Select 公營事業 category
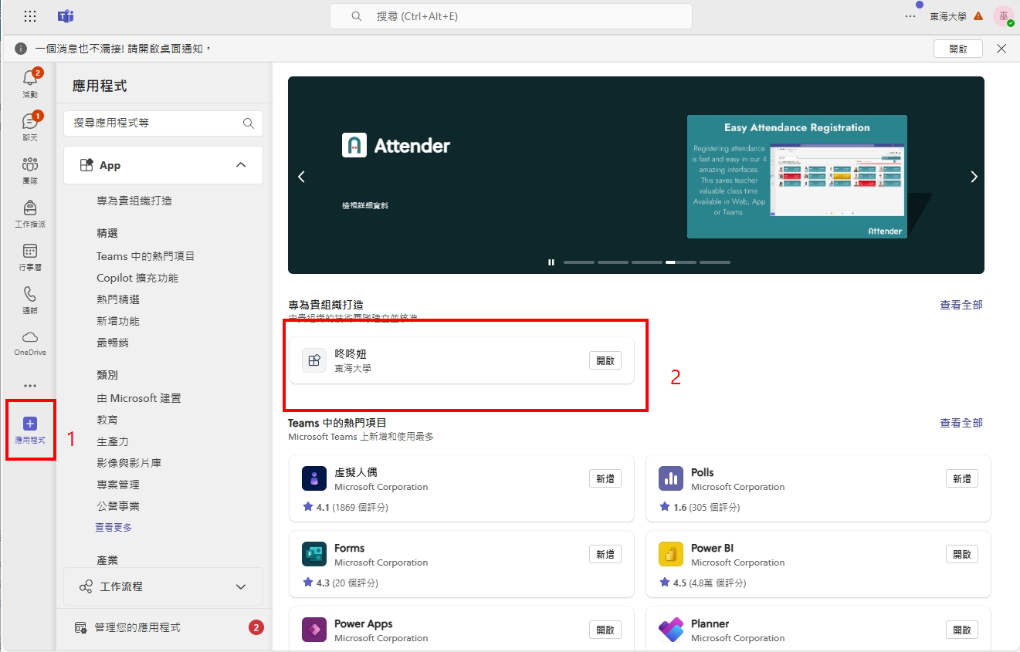 118,506
